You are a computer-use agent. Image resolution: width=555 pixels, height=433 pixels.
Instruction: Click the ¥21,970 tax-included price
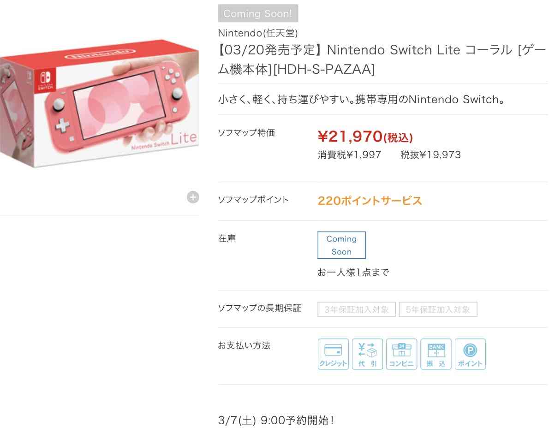pyautogui.click(x=365, y=136)
